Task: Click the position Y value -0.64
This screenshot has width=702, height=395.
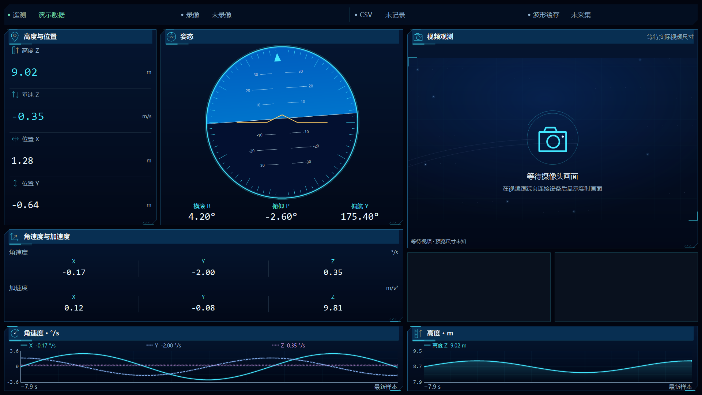Action: tap(25, 205)
